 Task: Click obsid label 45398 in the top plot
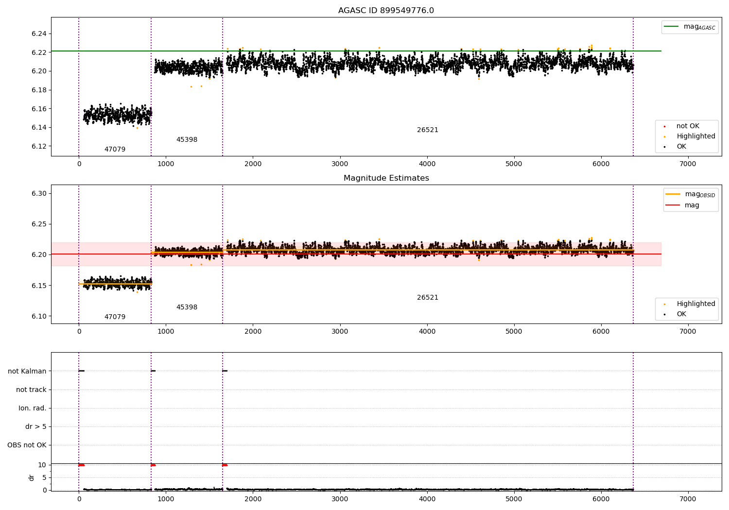click(x=187, y=140)
